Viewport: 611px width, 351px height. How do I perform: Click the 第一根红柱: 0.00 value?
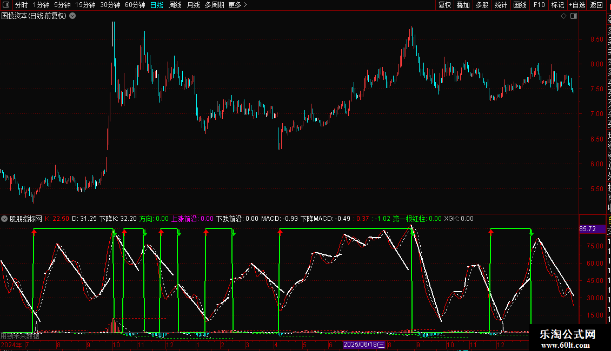click(417, 219)
